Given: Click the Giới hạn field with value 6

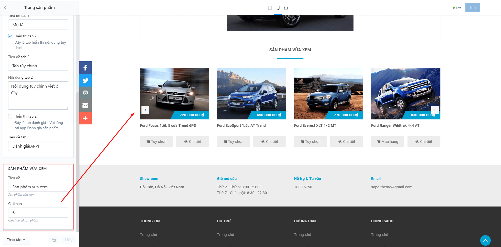Looking at the screenshot, I should pos(38,213).
